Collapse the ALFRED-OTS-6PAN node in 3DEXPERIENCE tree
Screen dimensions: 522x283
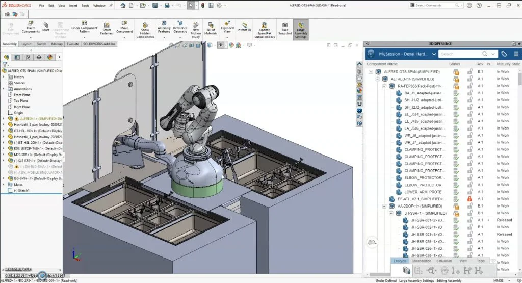371,72
